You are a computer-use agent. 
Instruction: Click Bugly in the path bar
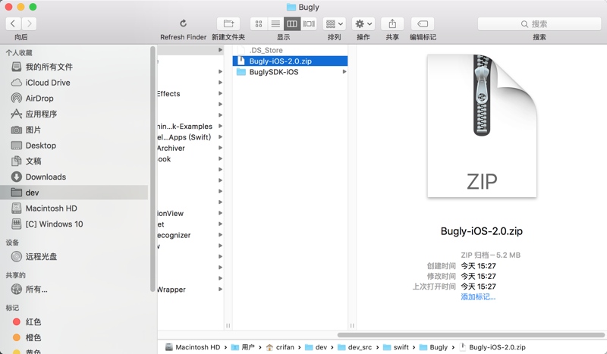point(433,347)
